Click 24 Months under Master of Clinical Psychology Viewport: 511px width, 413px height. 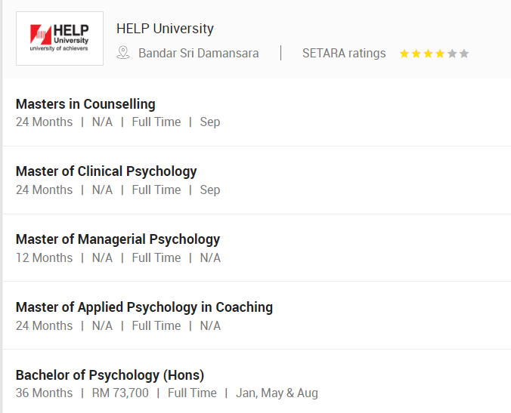click(x=44, y=190)
